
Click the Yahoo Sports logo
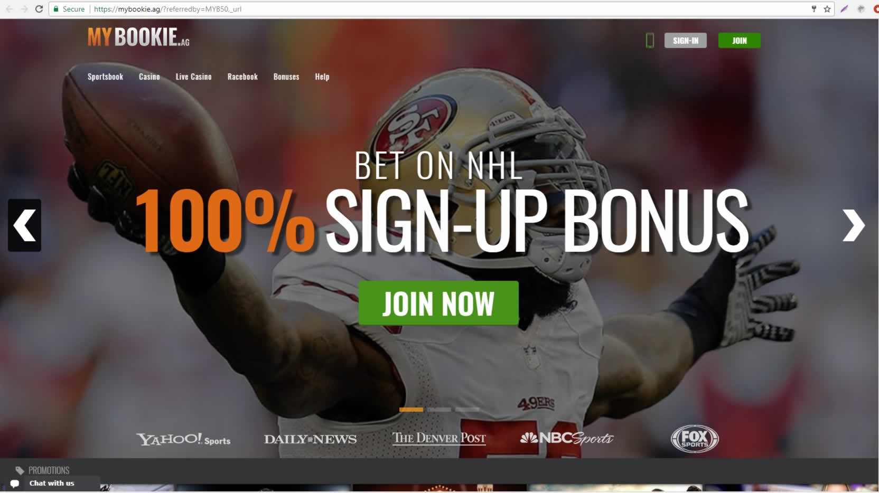pos(183,439)
